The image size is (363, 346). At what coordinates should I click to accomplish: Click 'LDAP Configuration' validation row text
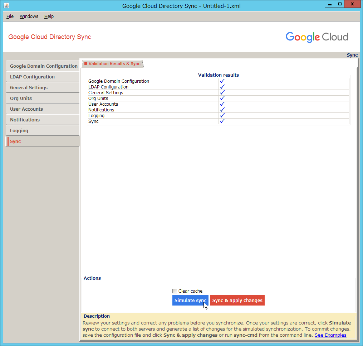point(108,87)
